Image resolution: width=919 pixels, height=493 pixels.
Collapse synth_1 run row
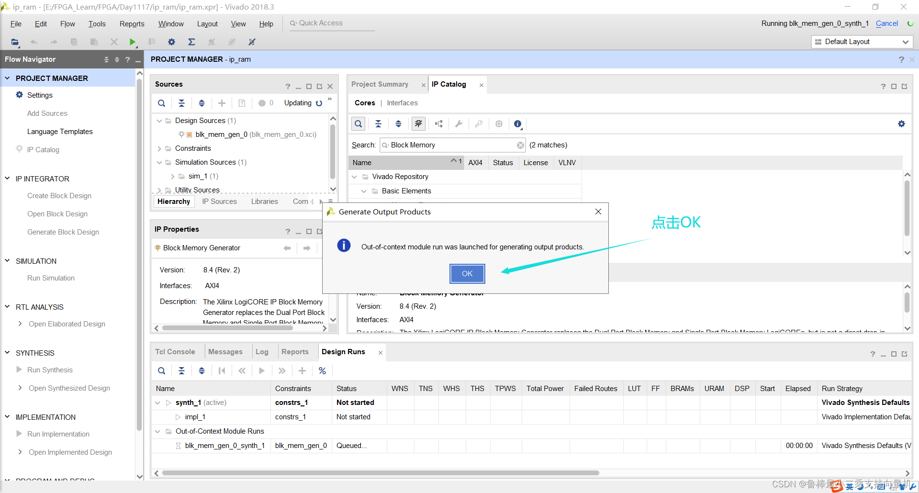click(157, 403)
